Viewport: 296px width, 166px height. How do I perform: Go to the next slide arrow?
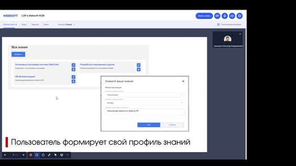tap(24, 155)
